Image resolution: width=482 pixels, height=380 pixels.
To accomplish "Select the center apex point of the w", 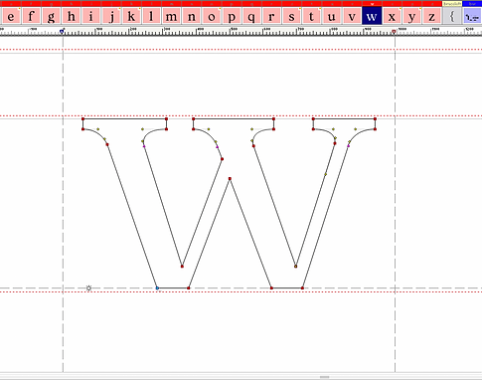I will (x=230, y=179).
